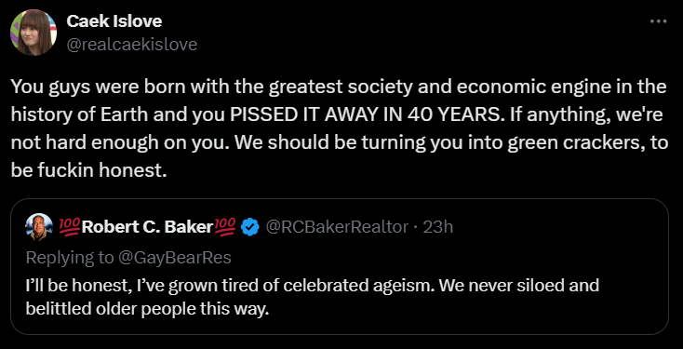Click the blue verified checkmark badge
This screenshot has height=349, width=683.
(250, 226)
